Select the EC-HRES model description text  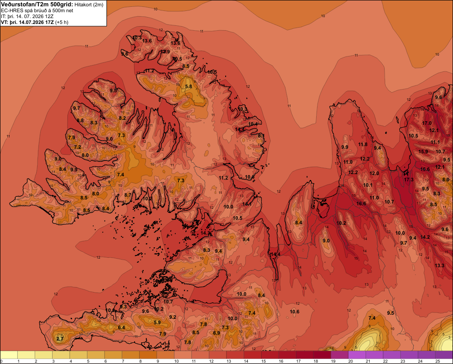tap(37, 10)
